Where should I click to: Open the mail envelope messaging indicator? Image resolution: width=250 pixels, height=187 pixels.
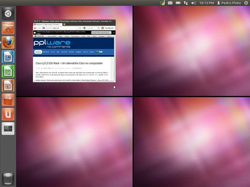pyautogui.click(x=170, y=3)
